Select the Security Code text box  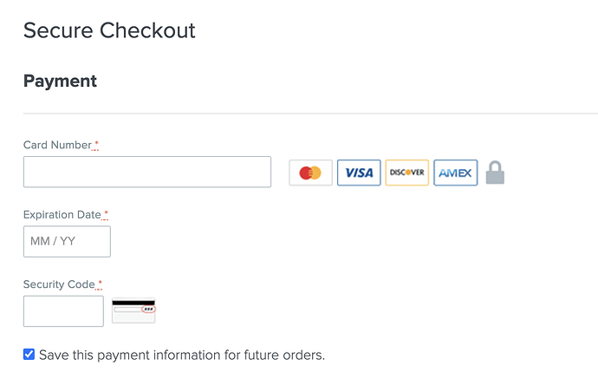[x=63, y=311]
